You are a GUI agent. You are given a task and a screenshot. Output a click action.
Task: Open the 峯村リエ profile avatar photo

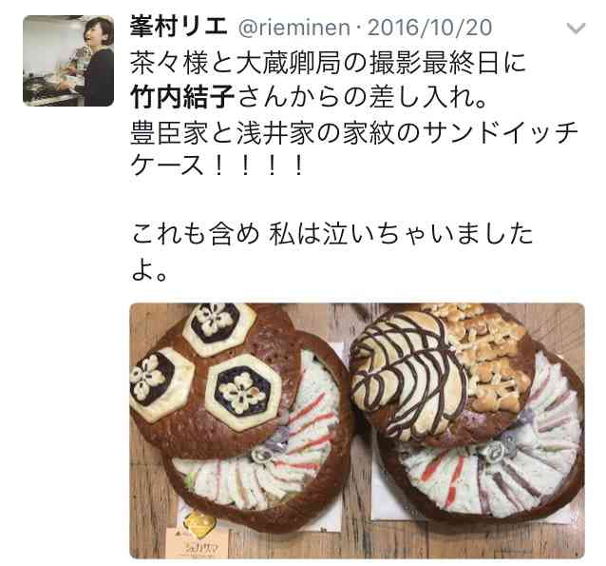click(68, 61)
